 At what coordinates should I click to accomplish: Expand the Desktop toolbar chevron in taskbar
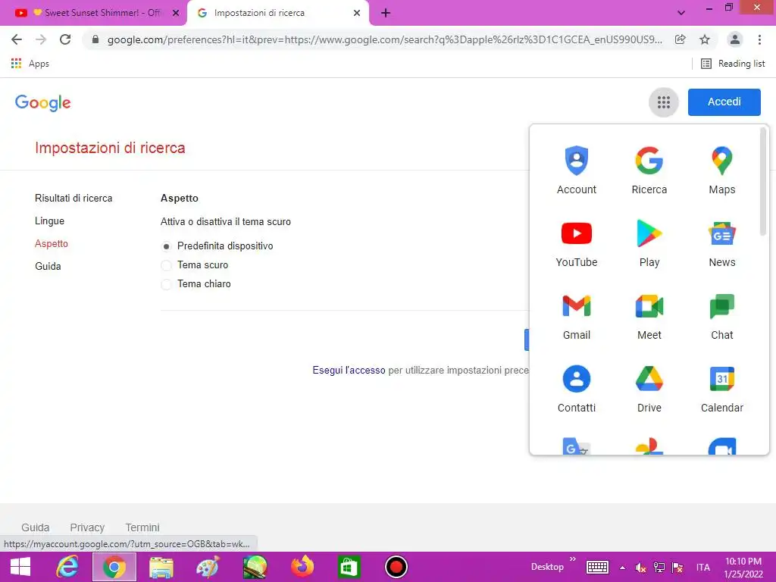[573, 559]
